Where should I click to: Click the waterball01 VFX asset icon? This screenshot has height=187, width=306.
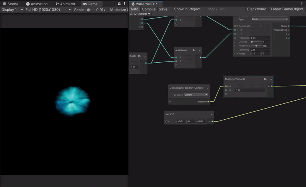[133, 4]
